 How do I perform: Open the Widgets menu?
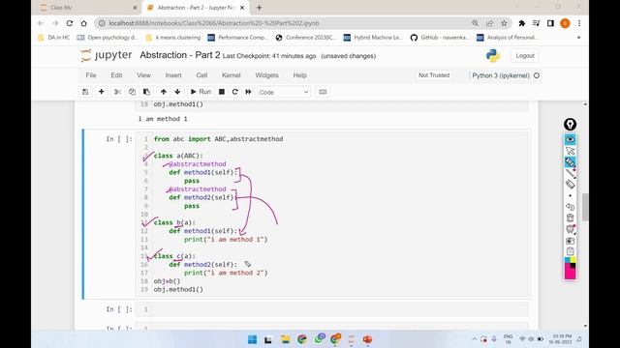coord(267,75)
